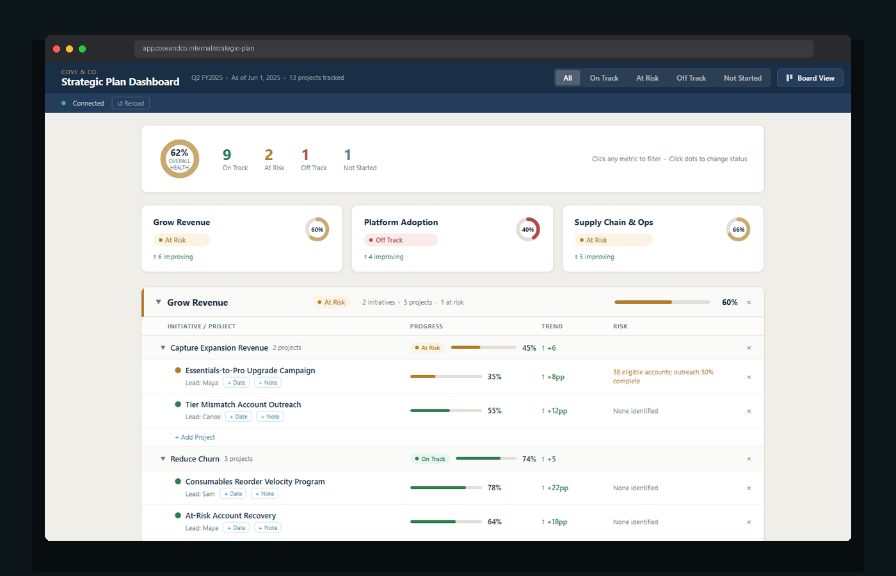Click Grow Revenue card At Risk badge
The image size is (896, 576).
click(x=181, y=240)
